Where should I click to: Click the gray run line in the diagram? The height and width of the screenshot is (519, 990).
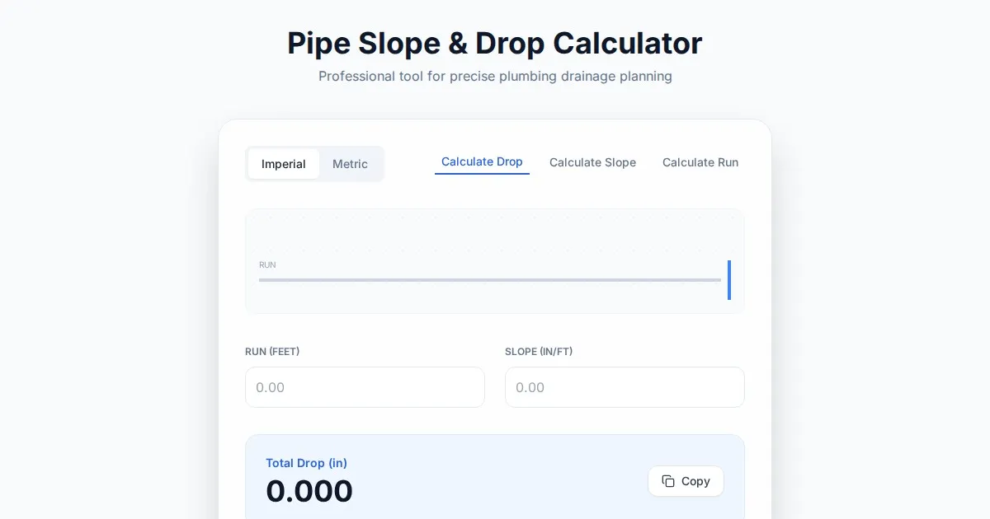(489, 280)
